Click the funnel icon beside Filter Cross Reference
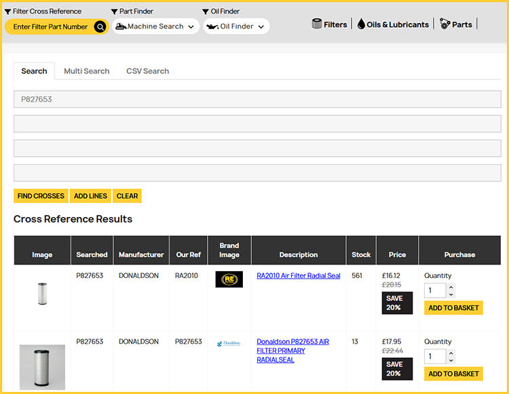 (7, 12)
